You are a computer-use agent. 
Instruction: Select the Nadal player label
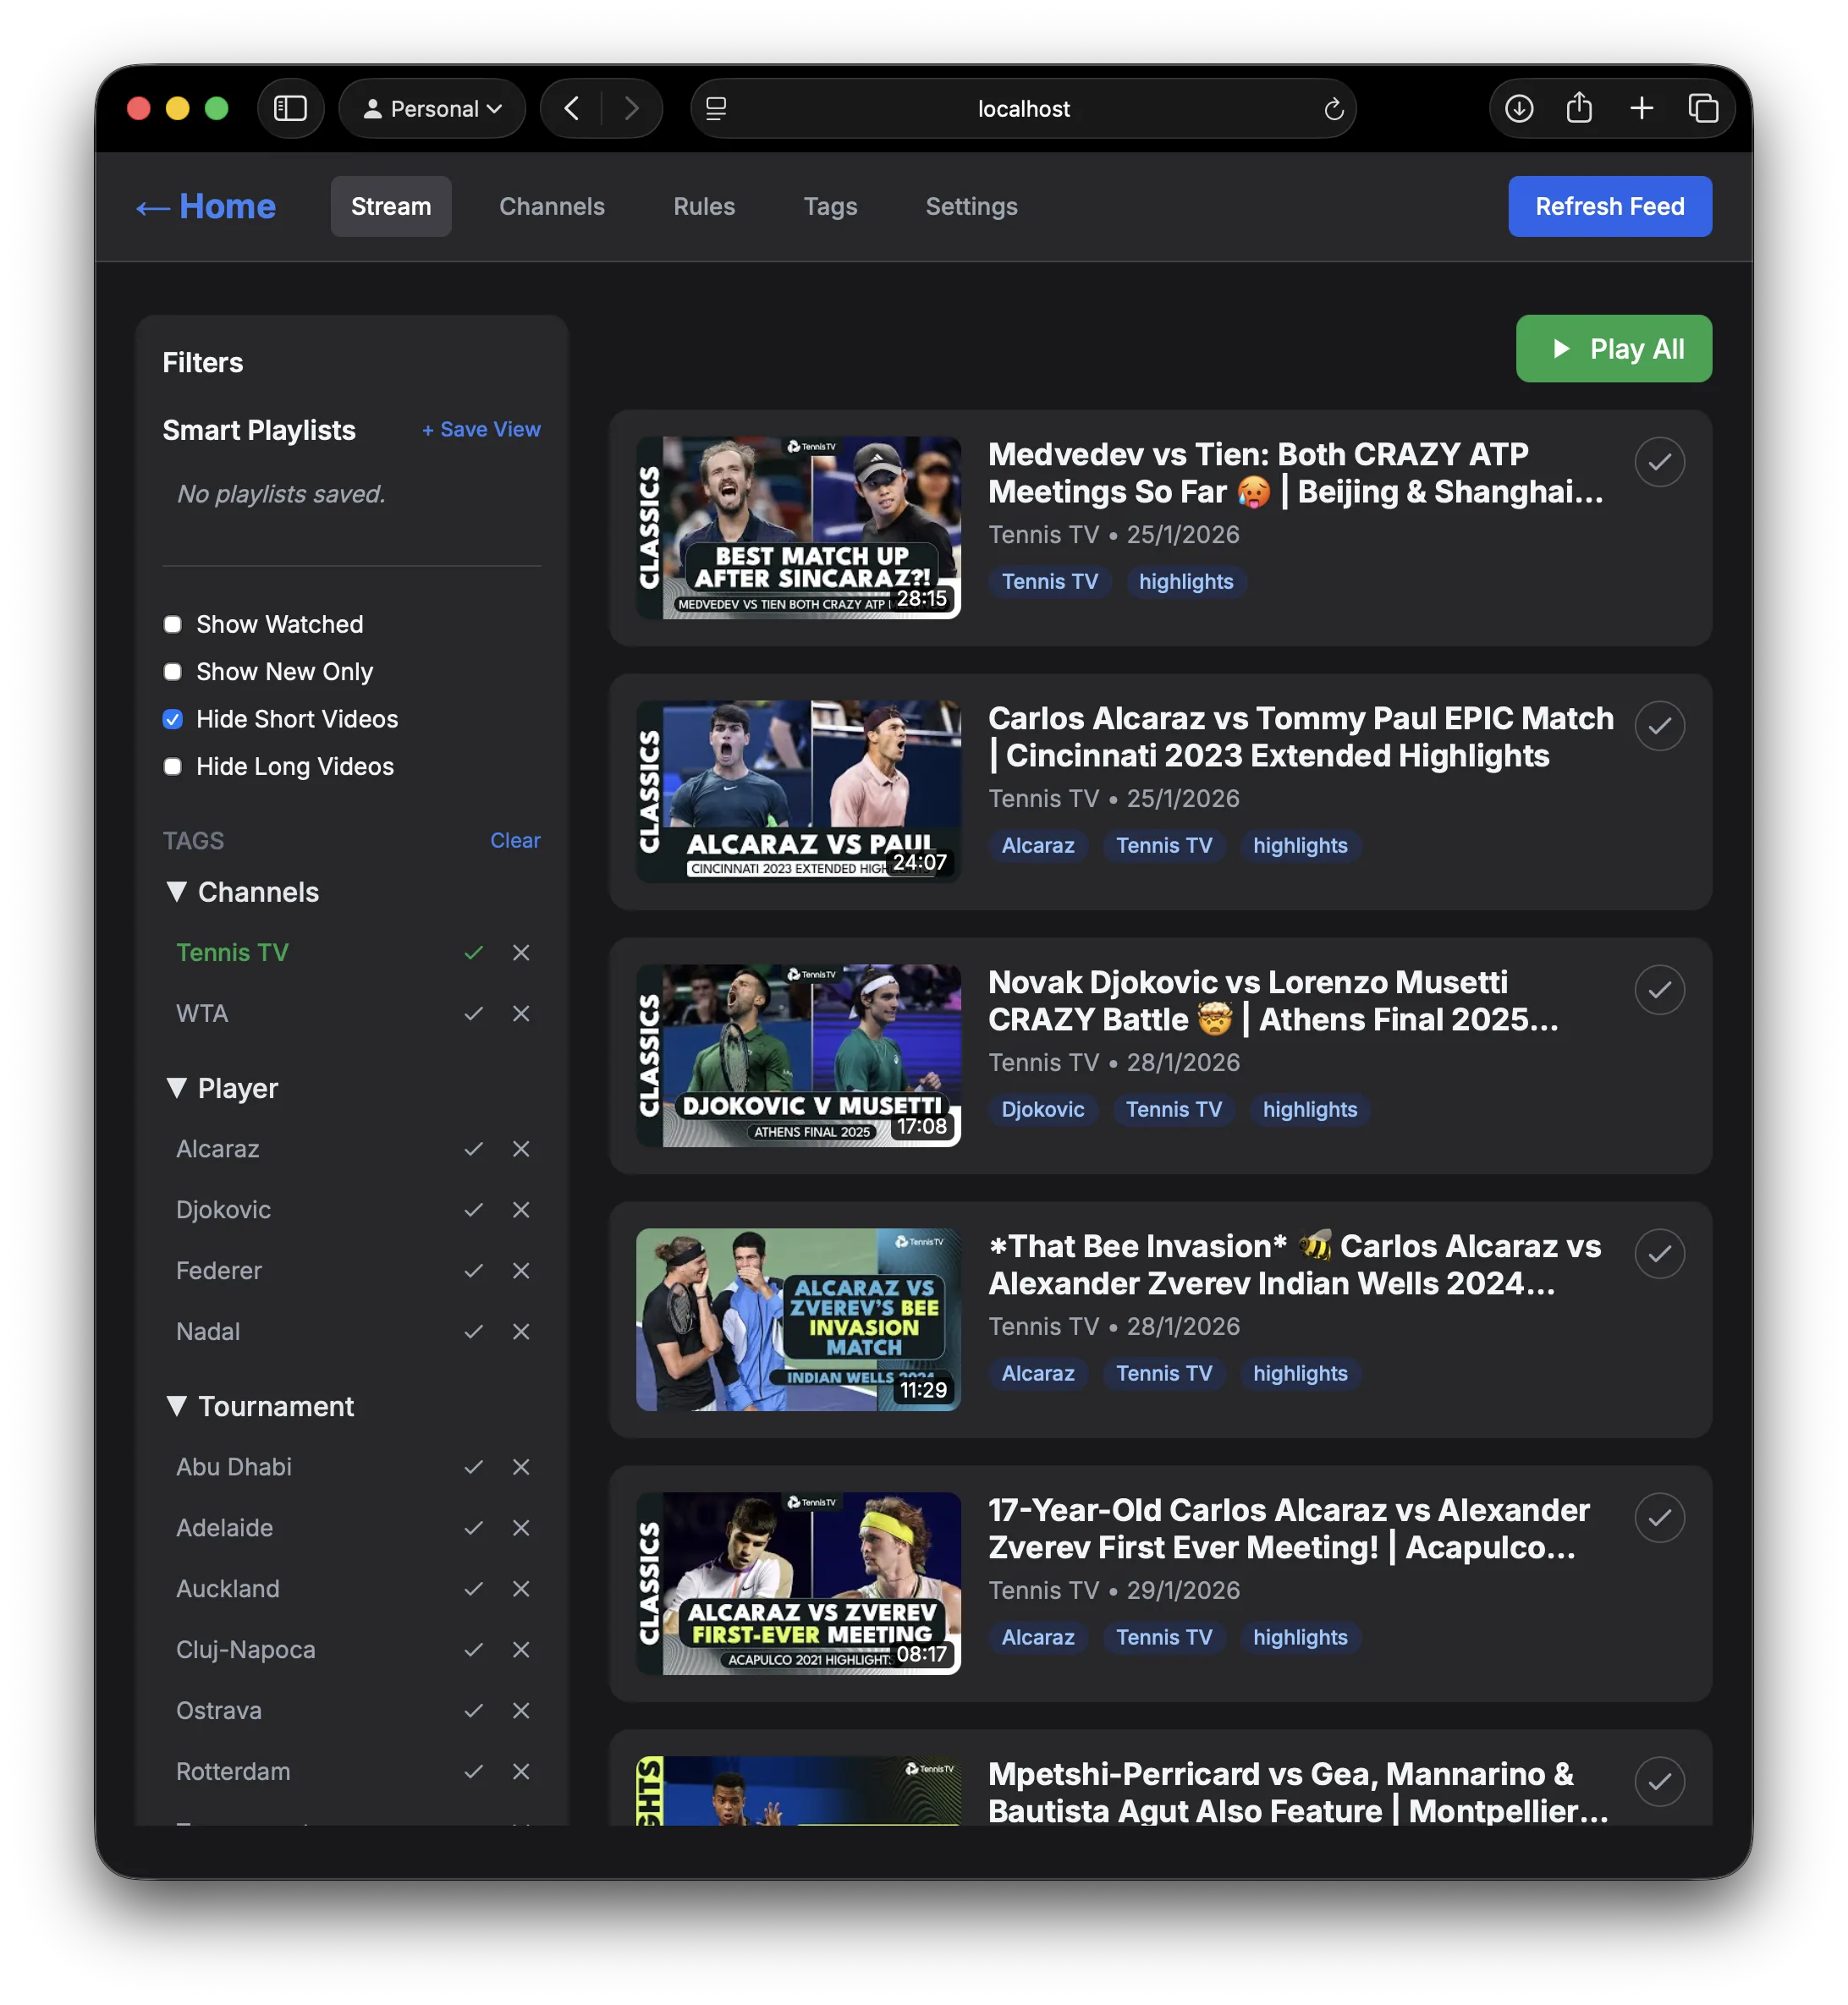[208, 1332]
